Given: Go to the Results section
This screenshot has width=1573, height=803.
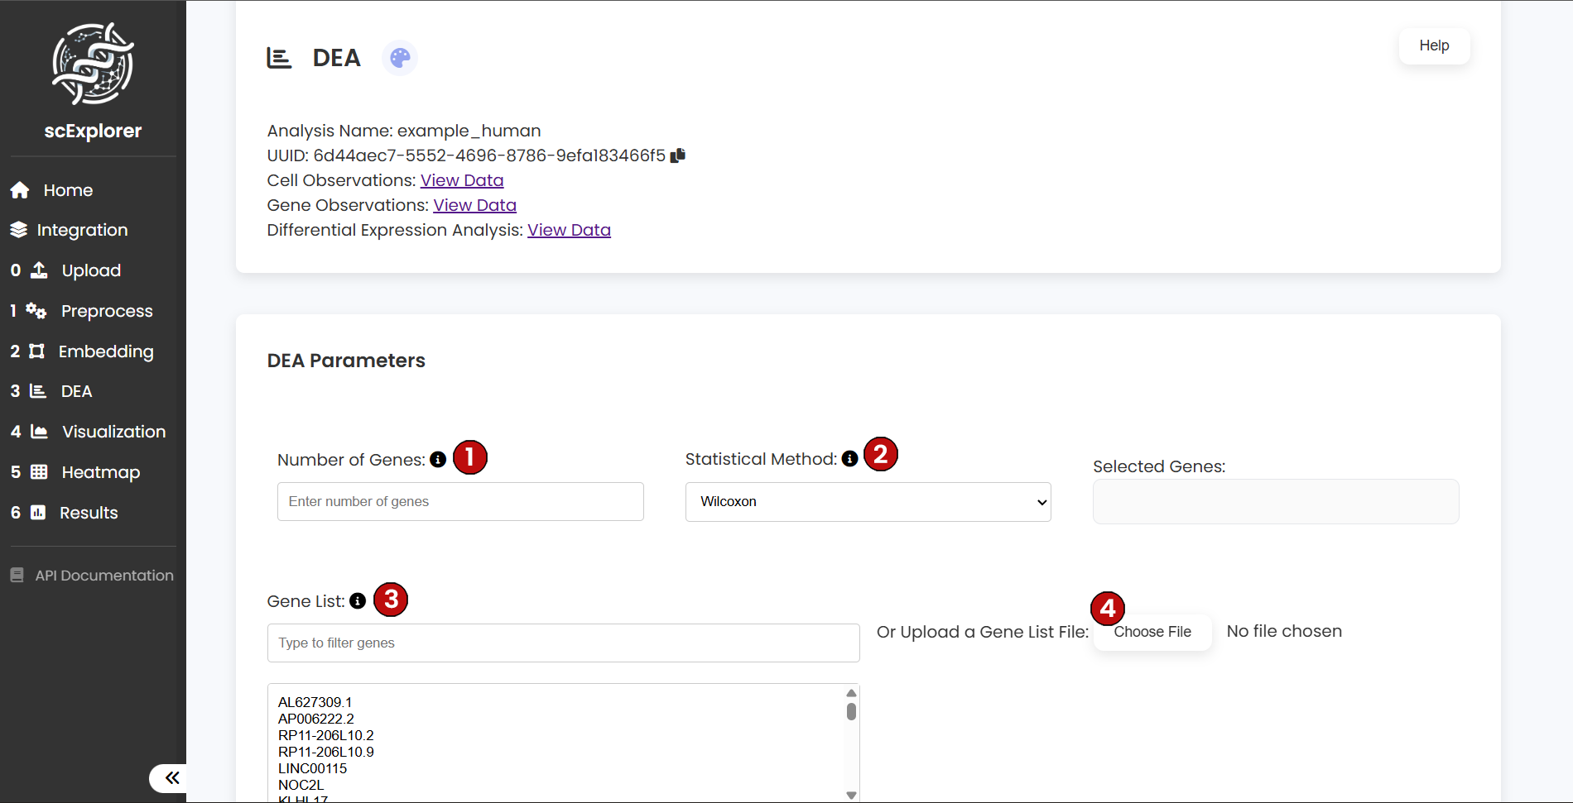Looking at the screenshot, I should (89, 513).
